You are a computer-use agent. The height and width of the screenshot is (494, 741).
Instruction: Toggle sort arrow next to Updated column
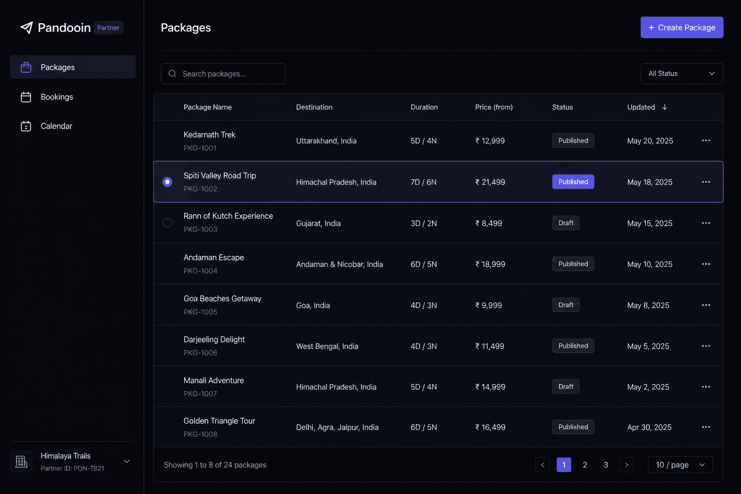click(x=665, y=107)
